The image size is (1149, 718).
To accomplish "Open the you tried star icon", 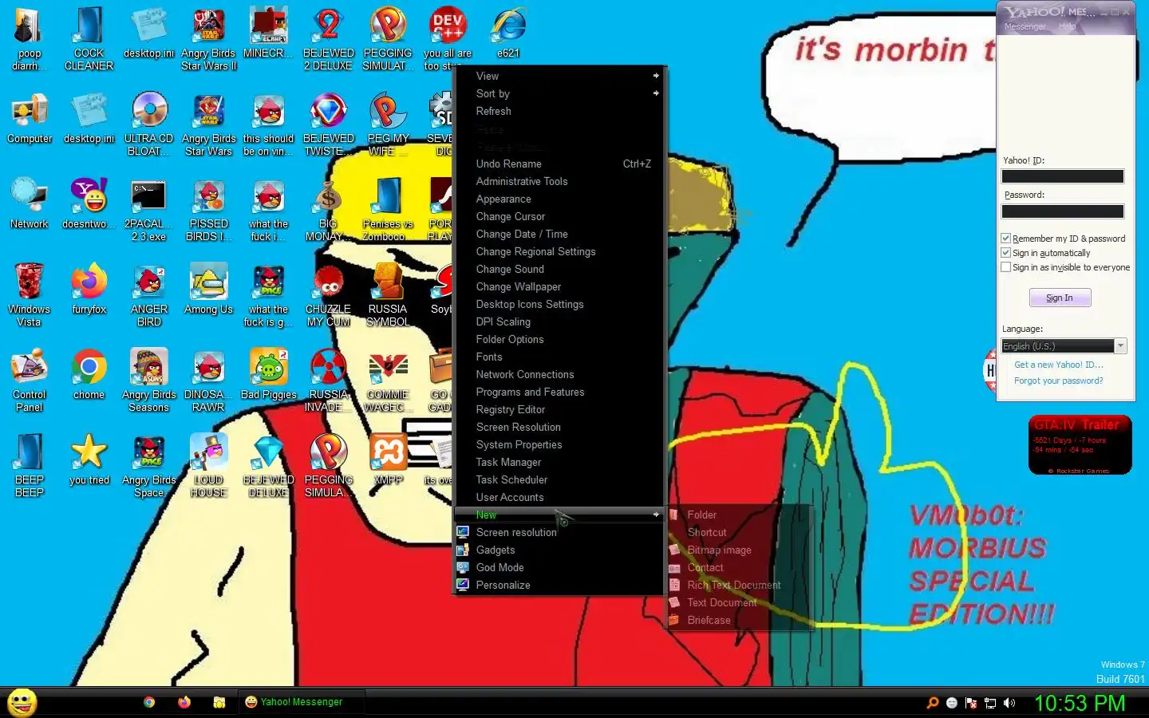I will tap(89, 460).
